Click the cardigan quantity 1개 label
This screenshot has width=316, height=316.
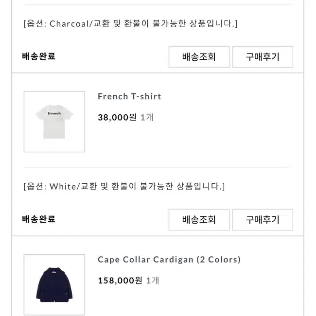[x=153, y=281]
